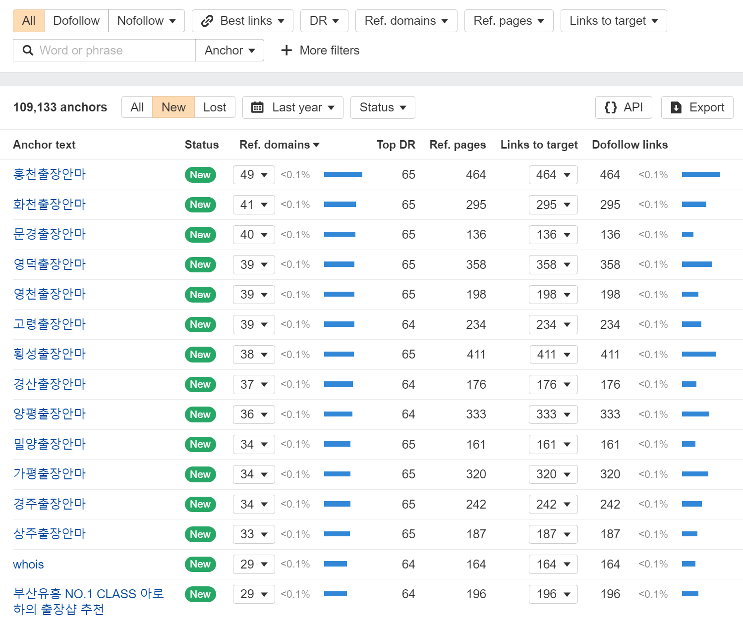Open the DR filter dropdown
743x620 pixels.
pos(324,20)
